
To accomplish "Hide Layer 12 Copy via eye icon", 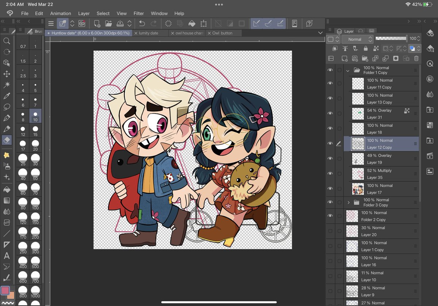I will [330, 144].
